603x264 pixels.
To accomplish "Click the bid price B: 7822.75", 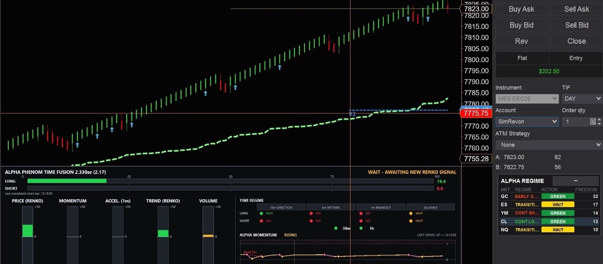I will [x=510, y=167].
